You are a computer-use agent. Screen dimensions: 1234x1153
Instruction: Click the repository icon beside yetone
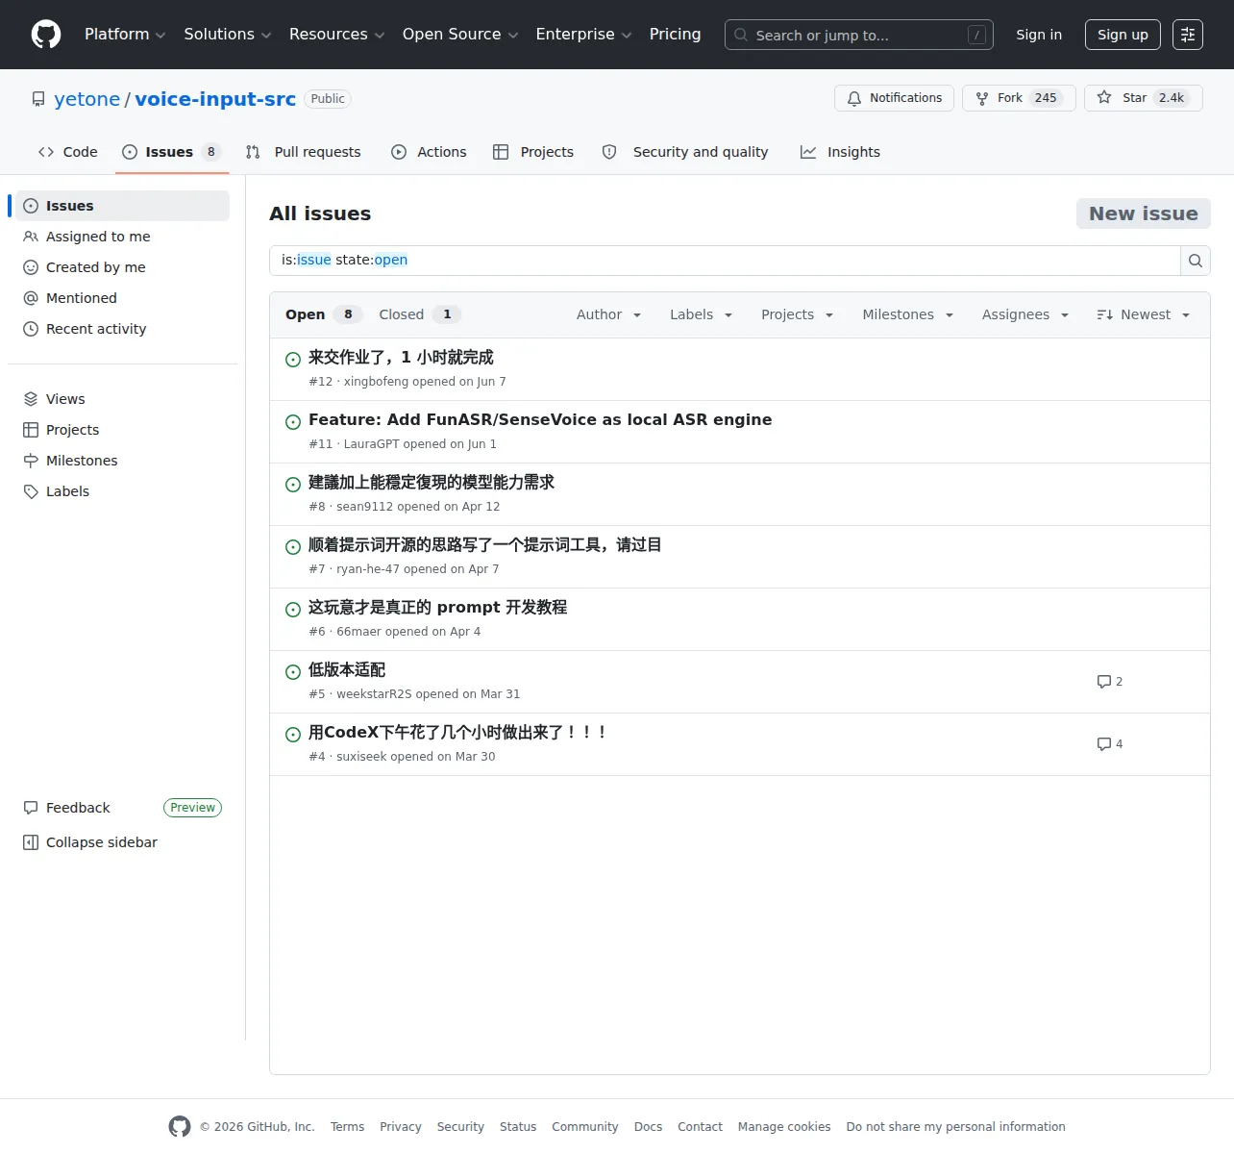pos(38,99)
